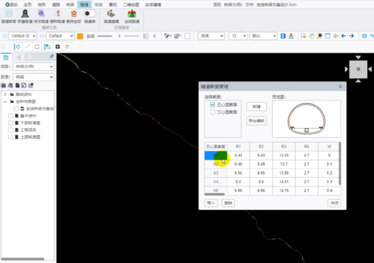The height and width of the screenshot is (263, 374).
Task: Click the 删除全部 trash icon
Action: (74, 14)
